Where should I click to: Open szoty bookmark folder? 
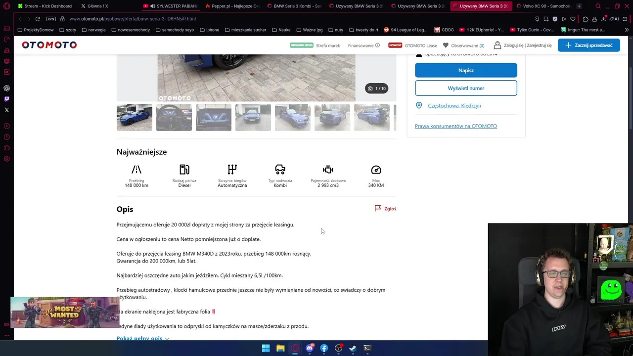point(67,30)
